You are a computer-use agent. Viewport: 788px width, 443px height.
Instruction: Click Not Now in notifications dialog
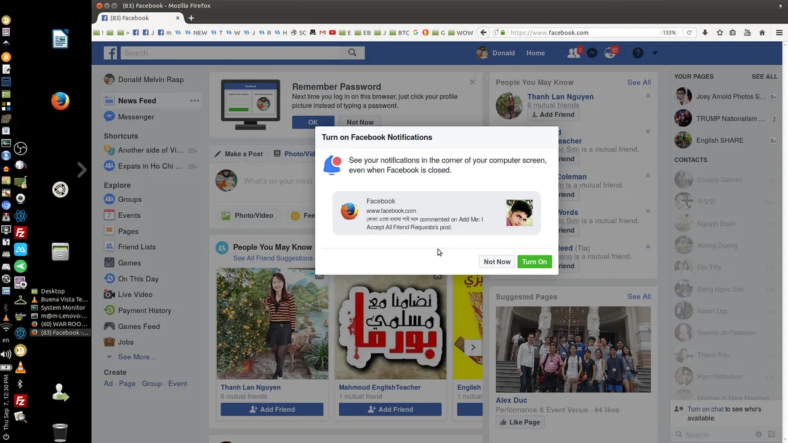point(497,261)
